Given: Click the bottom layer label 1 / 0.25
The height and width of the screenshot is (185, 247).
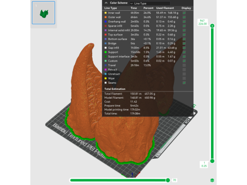Looking at the screenshot, I should 204,164.
